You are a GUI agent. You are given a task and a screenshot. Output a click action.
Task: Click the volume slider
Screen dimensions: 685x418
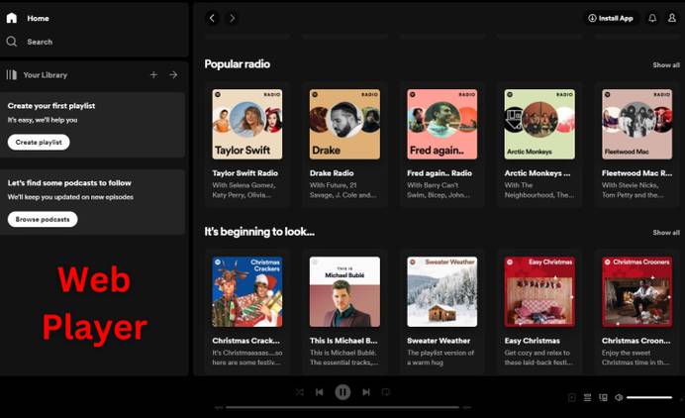[x=649, y=397]
